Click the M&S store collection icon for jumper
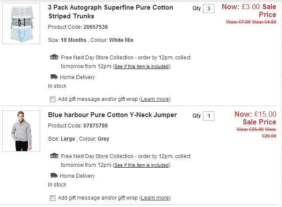This screenshot has width=282, height=207. (54, 156)
